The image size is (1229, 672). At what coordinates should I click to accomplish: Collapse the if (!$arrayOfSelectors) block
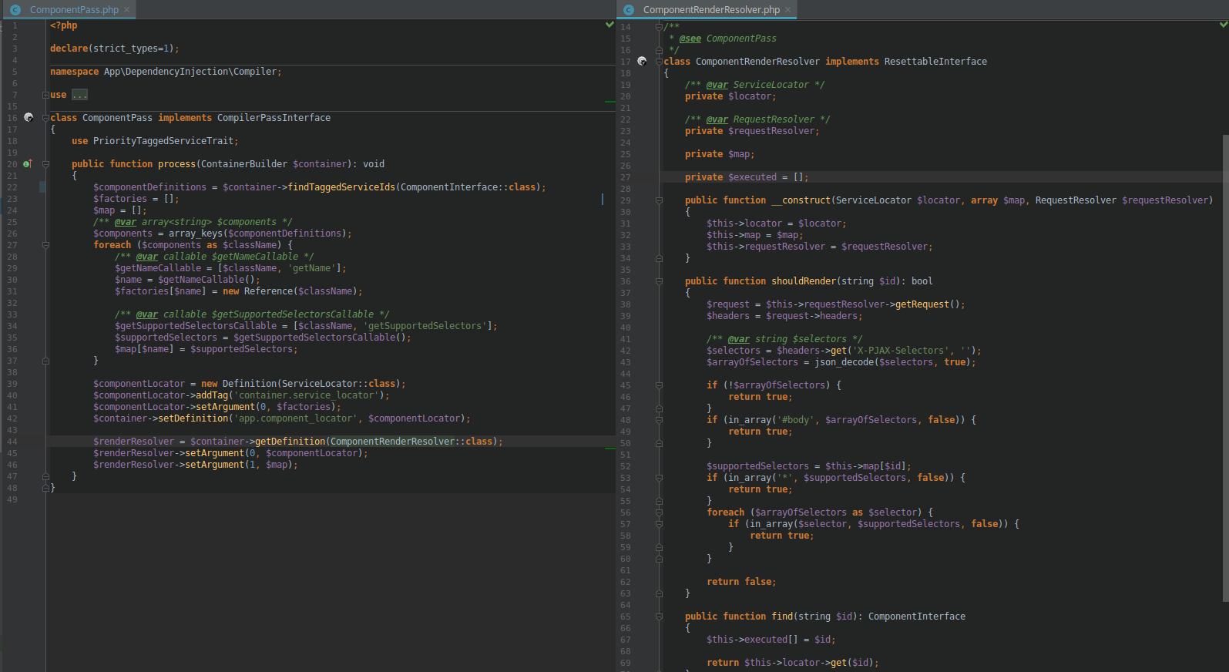click(x=659, y=385)
